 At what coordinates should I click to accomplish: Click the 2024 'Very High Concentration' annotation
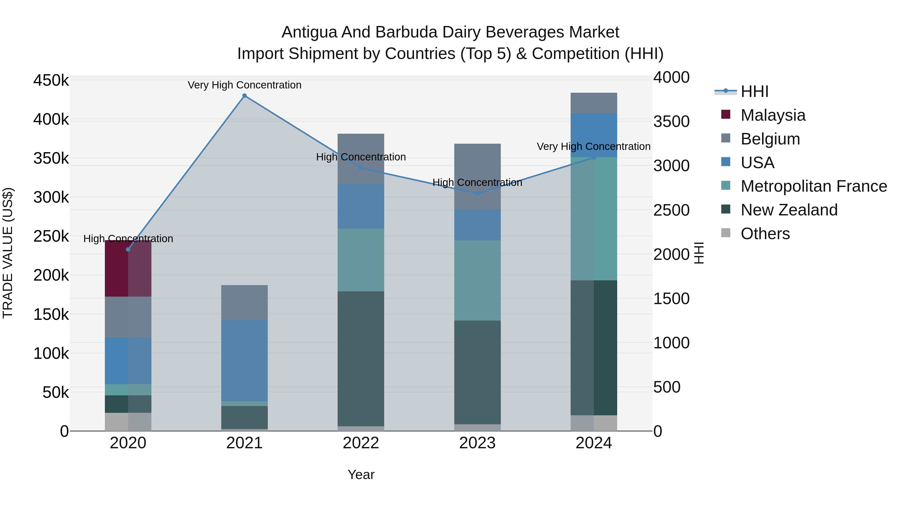tap(594, 146)
